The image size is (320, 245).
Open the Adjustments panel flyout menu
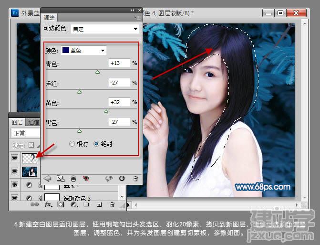pos(137,18)
